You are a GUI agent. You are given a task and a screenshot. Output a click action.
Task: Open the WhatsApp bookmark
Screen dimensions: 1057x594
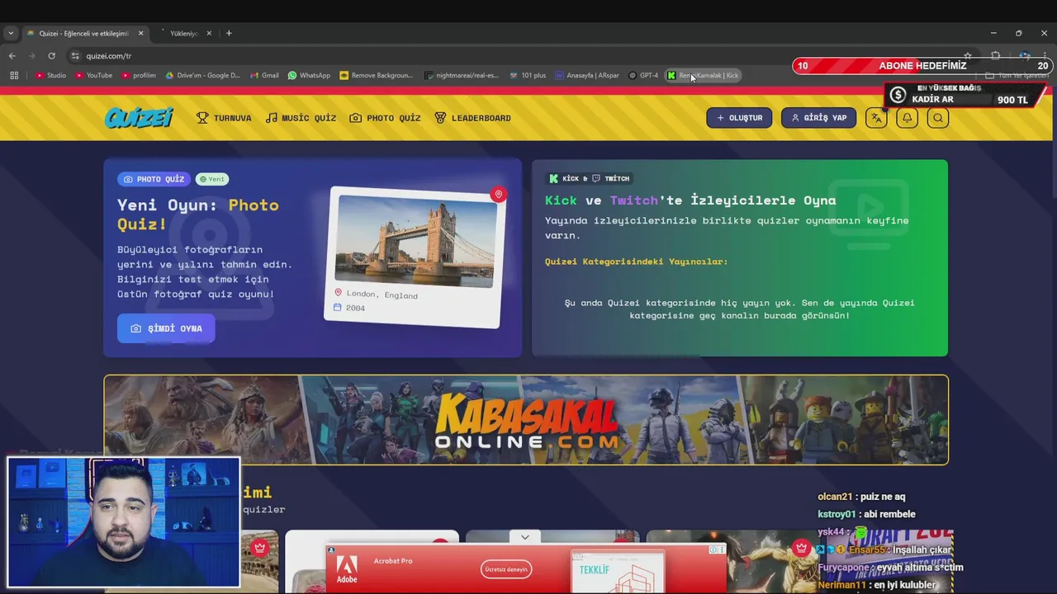[309, 75]
